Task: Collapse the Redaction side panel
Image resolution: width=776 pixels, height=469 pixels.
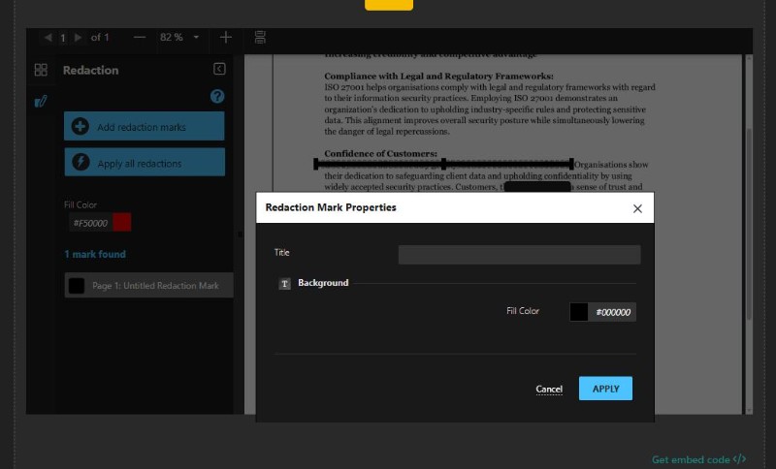Action: [219, 69]
